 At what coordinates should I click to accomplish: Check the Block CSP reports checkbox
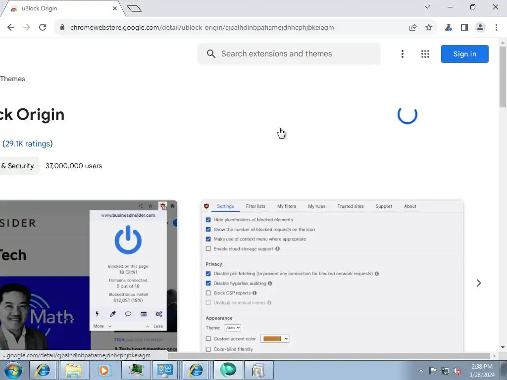pos(208,293)
